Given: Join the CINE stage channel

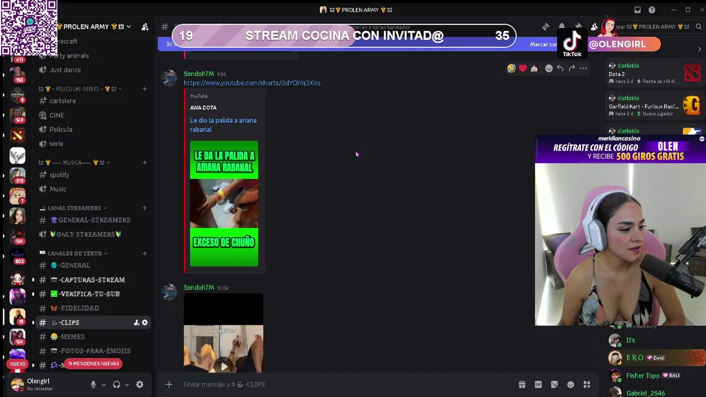Looking at the screenshot, I should click(x=92, y=115).
